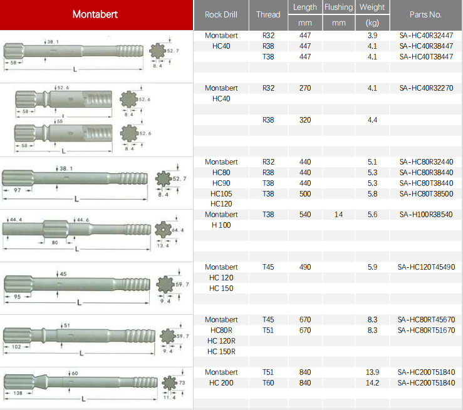Select part number SA-HC80T38500

click(426, 194)
